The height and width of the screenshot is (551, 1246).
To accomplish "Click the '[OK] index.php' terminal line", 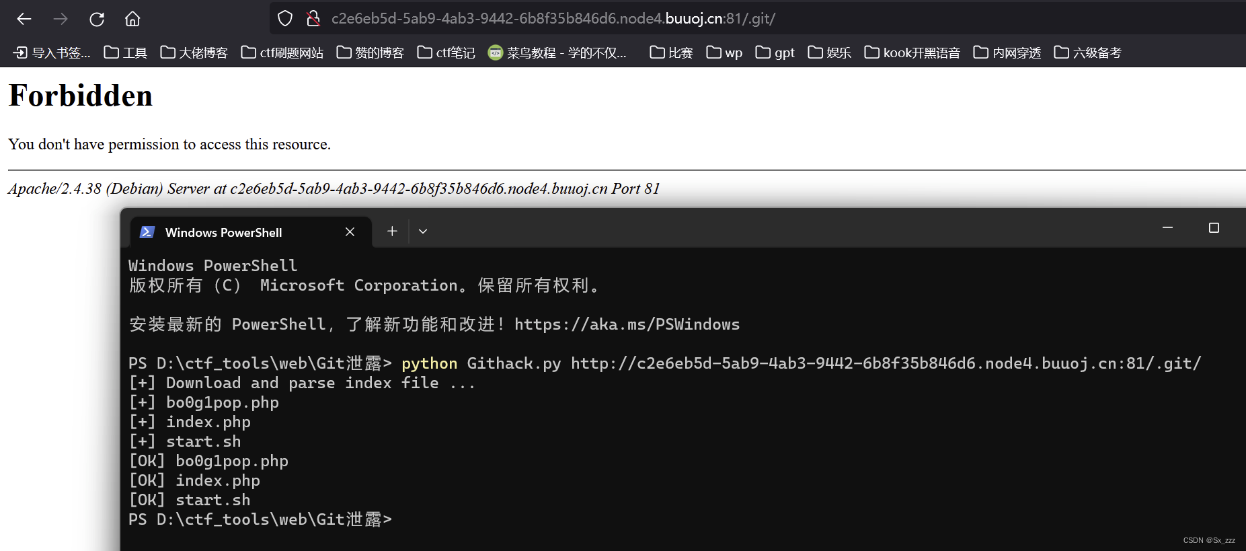I will (194, 480).
